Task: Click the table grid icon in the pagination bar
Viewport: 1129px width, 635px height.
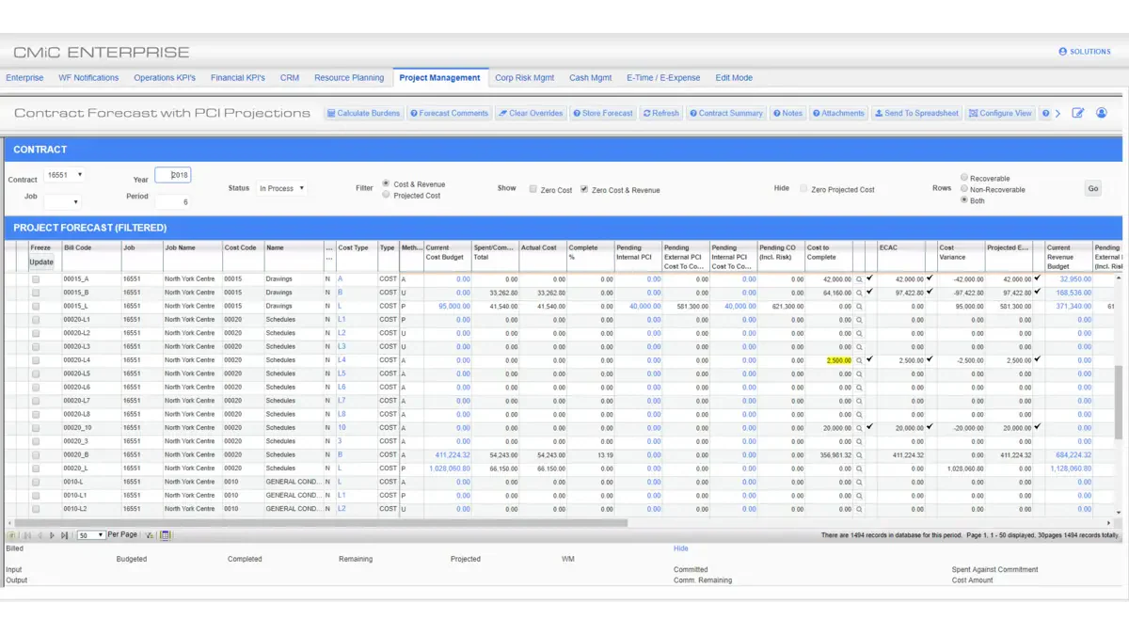Action: (x=166, y=535)
